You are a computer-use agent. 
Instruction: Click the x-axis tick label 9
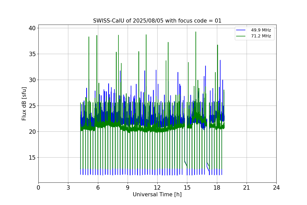(x=128, y=188)
